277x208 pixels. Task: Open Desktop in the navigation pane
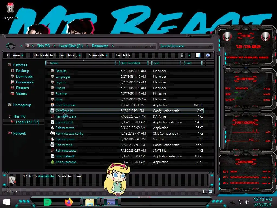point(22,71)
